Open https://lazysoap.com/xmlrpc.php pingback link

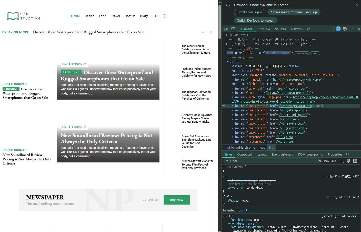[x=297, y=80]
